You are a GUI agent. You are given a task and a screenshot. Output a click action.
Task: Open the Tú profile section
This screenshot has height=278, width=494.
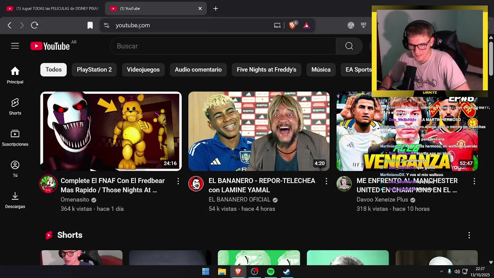click(15, 169)
